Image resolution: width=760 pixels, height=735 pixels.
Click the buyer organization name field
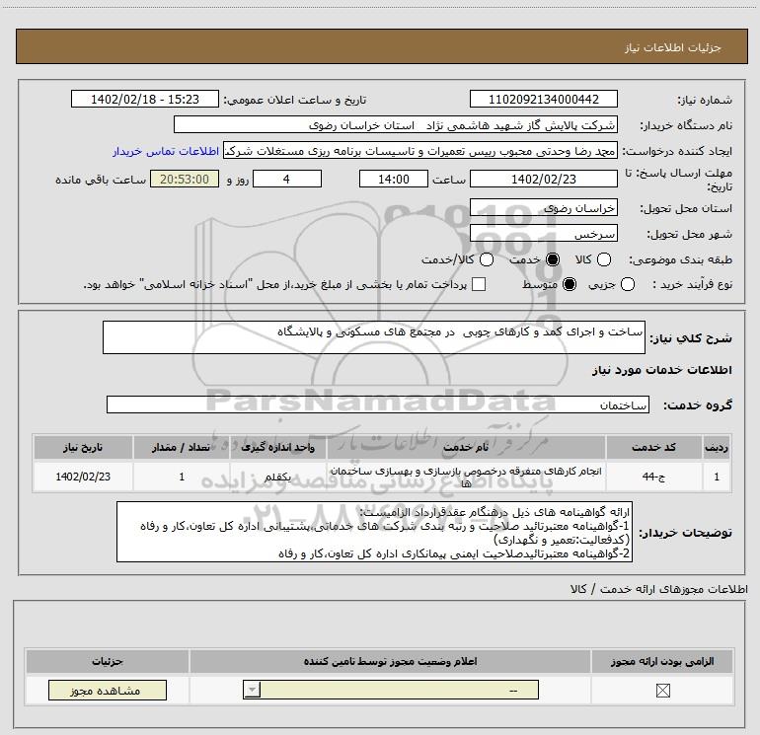[396, 125]
